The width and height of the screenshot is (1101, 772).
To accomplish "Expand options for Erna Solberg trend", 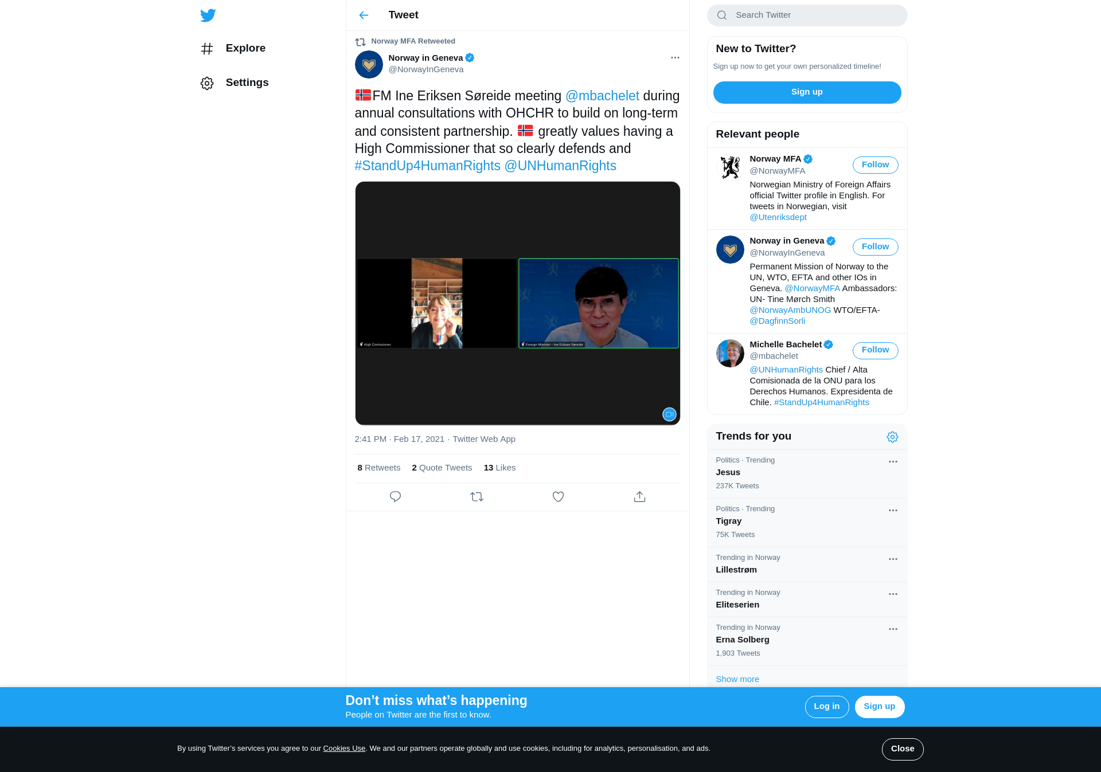I will [893, 629].
